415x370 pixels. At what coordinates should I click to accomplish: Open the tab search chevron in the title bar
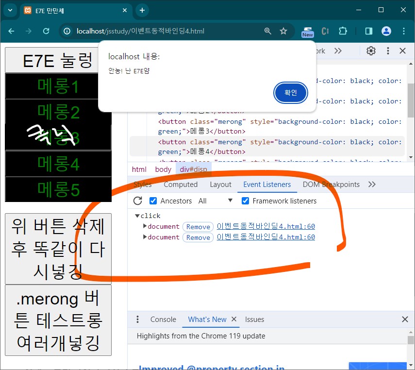(10, 10)
